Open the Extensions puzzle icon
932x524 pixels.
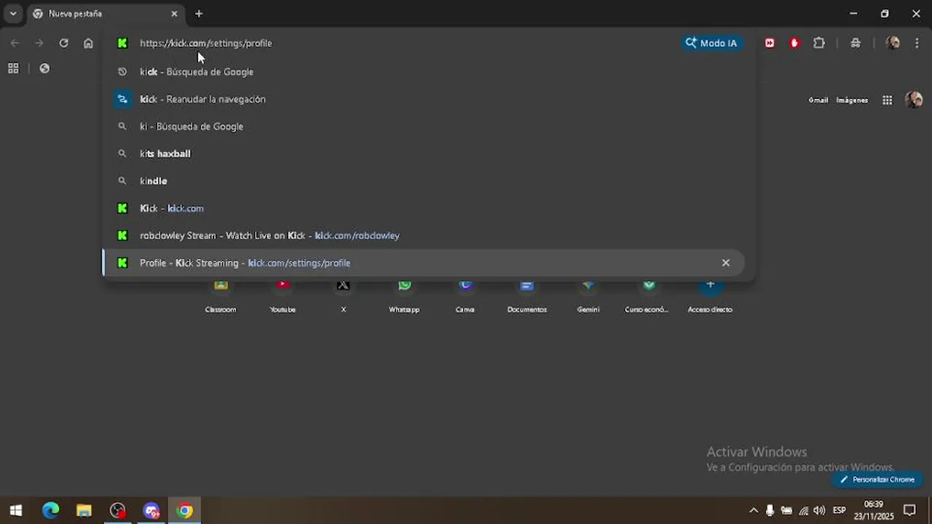tap(819, 43)
